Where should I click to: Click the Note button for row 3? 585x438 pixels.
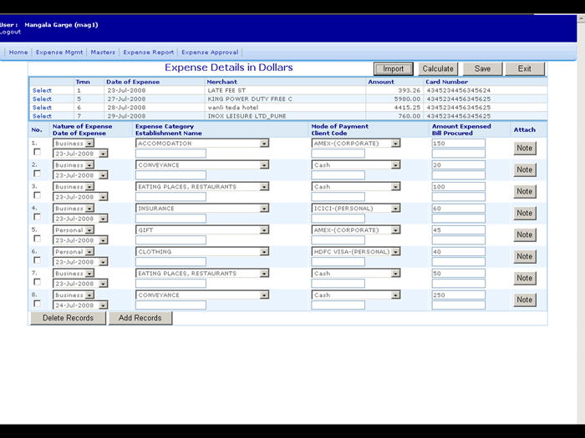[525, 191]
